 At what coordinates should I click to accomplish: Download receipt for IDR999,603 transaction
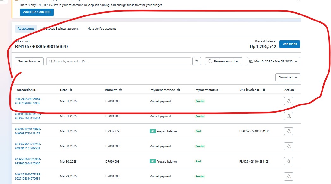pos(288,162)
